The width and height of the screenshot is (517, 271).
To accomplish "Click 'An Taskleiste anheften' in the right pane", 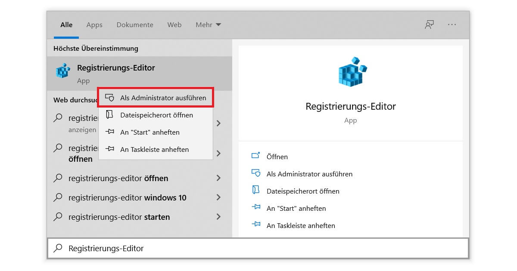I will pyautogui.click(x=301, y=225).
